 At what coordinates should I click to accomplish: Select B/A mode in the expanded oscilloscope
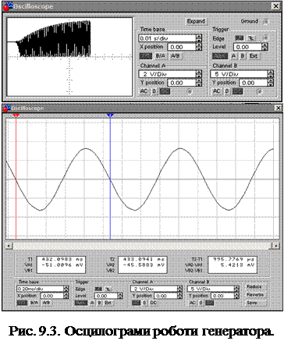34,303
